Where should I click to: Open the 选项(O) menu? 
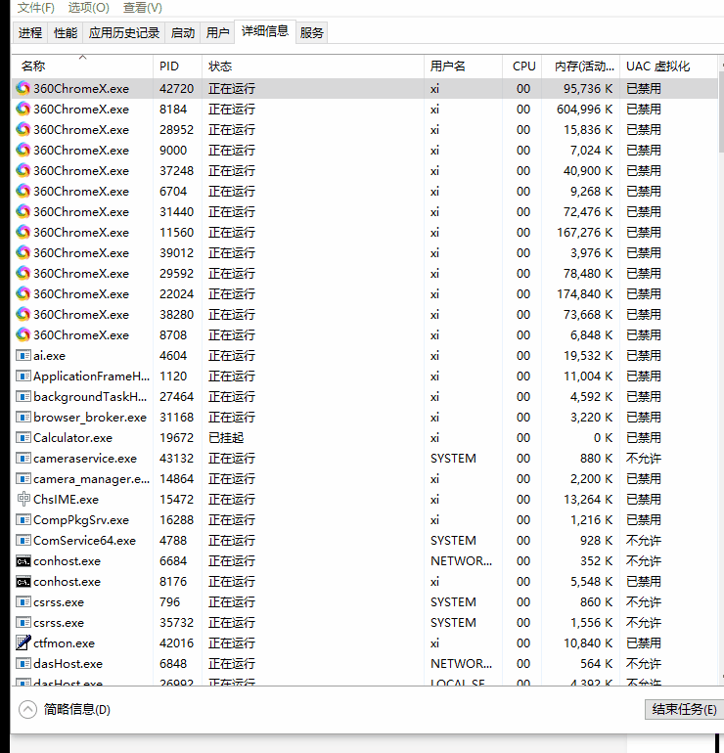pos(89,8)
